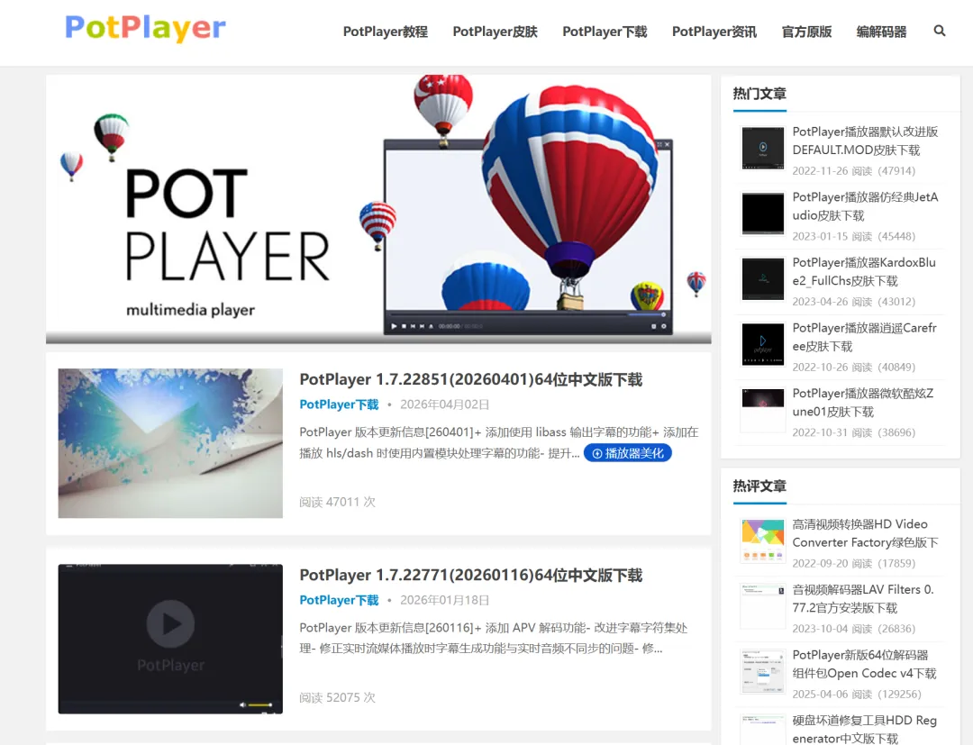
Task: Click thumbnail of 逍遥Carefree skin article
Action: pyautogui.click(x=763, y=344)
